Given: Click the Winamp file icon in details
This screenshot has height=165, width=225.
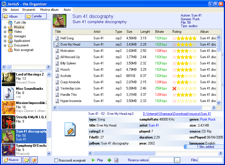Looking at the screenshot, I should (x=70, y=129).
